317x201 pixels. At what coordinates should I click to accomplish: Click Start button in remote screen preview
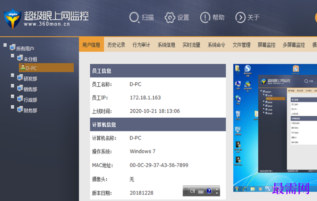pyautogui.click(x=236, y=189)
